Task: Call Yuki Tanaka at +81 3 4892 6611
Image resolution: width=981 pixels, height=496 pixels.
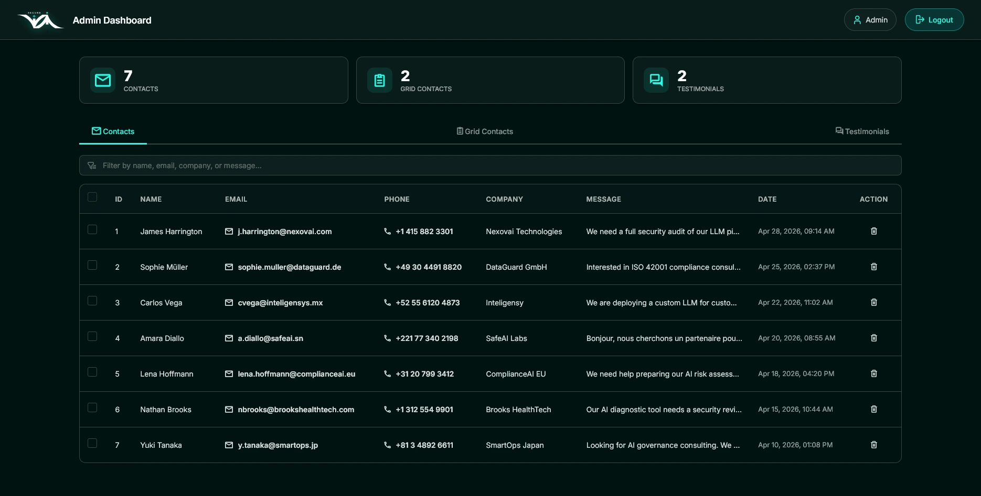Action: (424, 445)
